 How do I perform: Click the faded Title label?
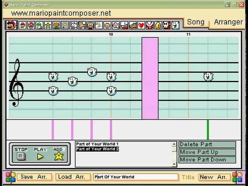click(188, 177)
